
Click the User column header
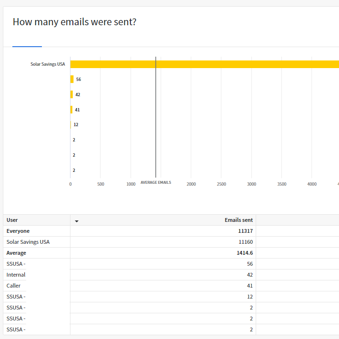[x=12, y=220]
